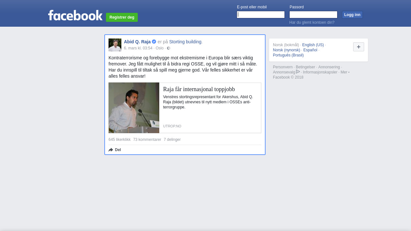Switch language to Español
411x231 pixels.
[310, 50]
